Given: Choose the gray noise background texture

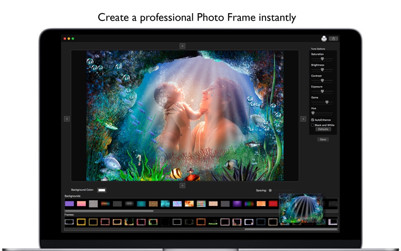Looking at the screenshot, I should (93, 204).
